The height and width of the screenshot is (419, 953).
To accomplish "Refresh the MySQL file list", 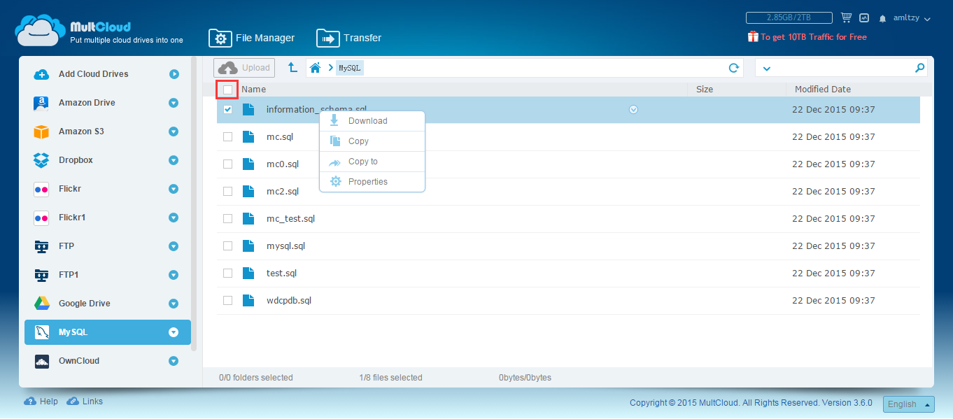I will coord(734,68).
